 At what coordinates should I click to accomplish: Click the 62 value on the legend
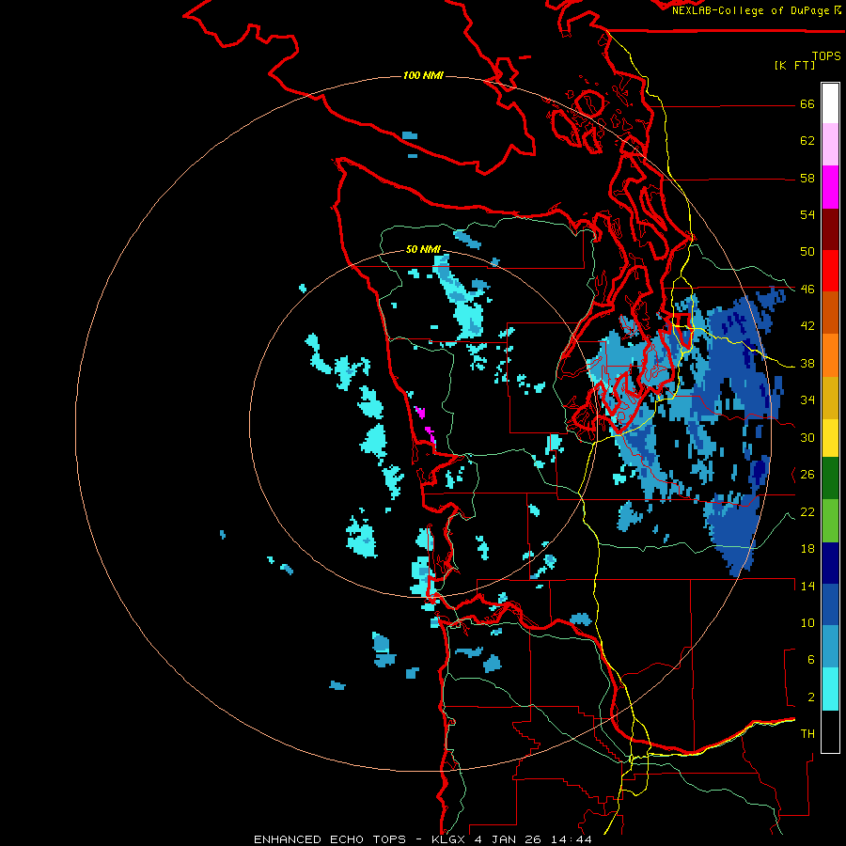point(807,141)
